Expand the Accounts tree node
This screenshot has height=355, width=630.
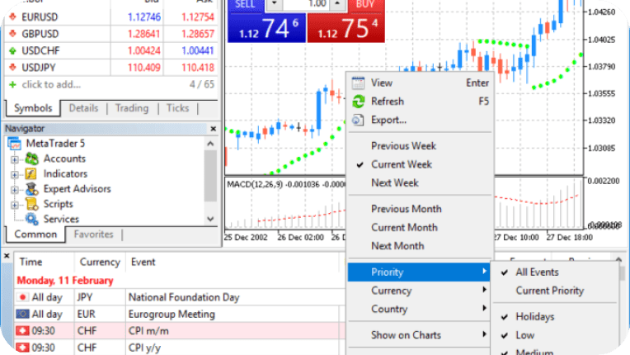coord(15,159)
